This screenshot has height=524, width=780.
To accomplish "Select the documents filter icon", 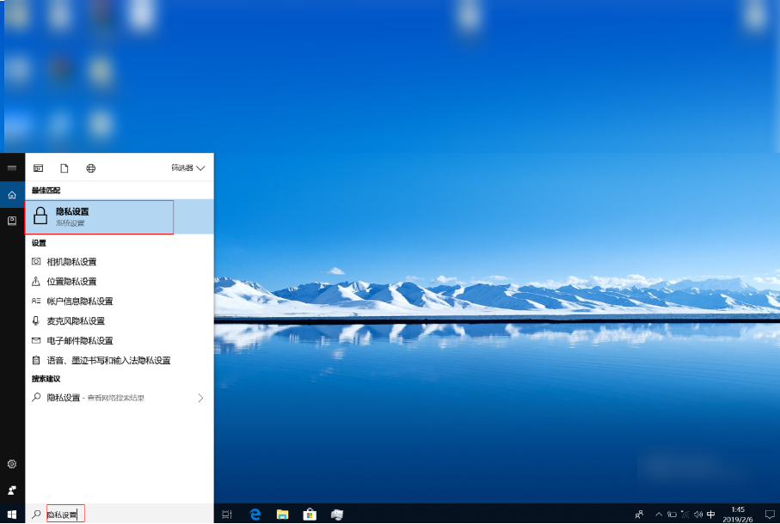I will coord(64,168).
